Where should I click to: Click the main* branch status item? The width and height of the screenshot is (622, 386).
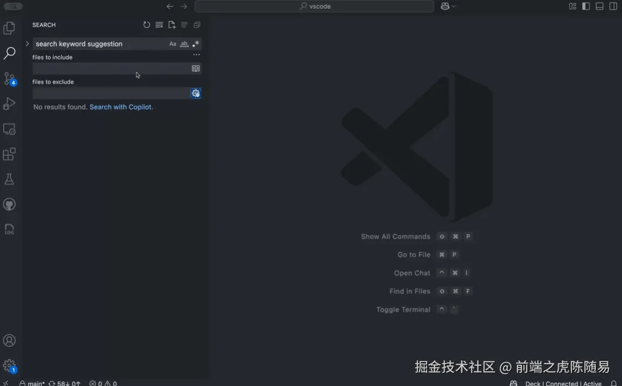point(32,383)
